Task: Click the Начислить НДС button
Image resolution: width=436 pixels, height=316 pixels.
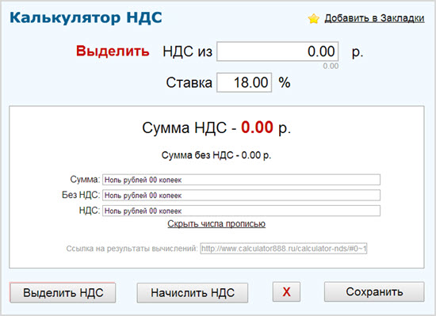Action: coord(193,293)
